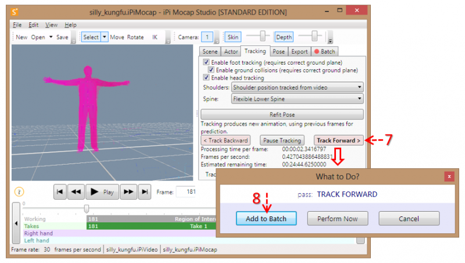Click Add to Batch button

(266, 218)
